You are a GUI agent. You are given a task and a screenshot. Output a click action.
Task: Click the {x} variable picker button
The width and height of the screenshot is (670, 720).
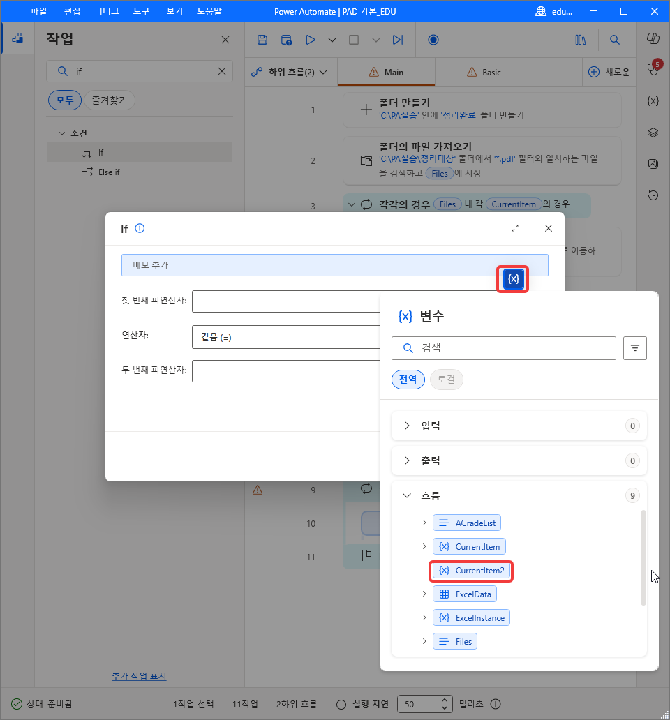tap(513, 279)
